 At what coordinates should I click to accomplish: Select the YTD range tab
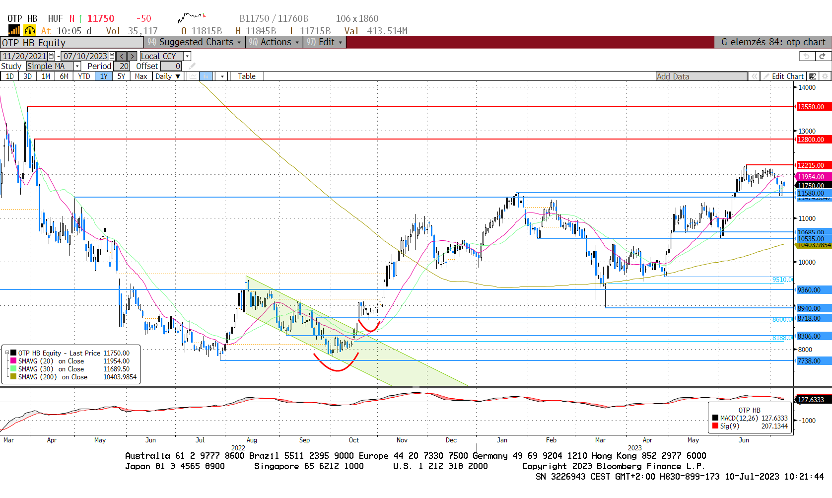click(x=84, y=76)
